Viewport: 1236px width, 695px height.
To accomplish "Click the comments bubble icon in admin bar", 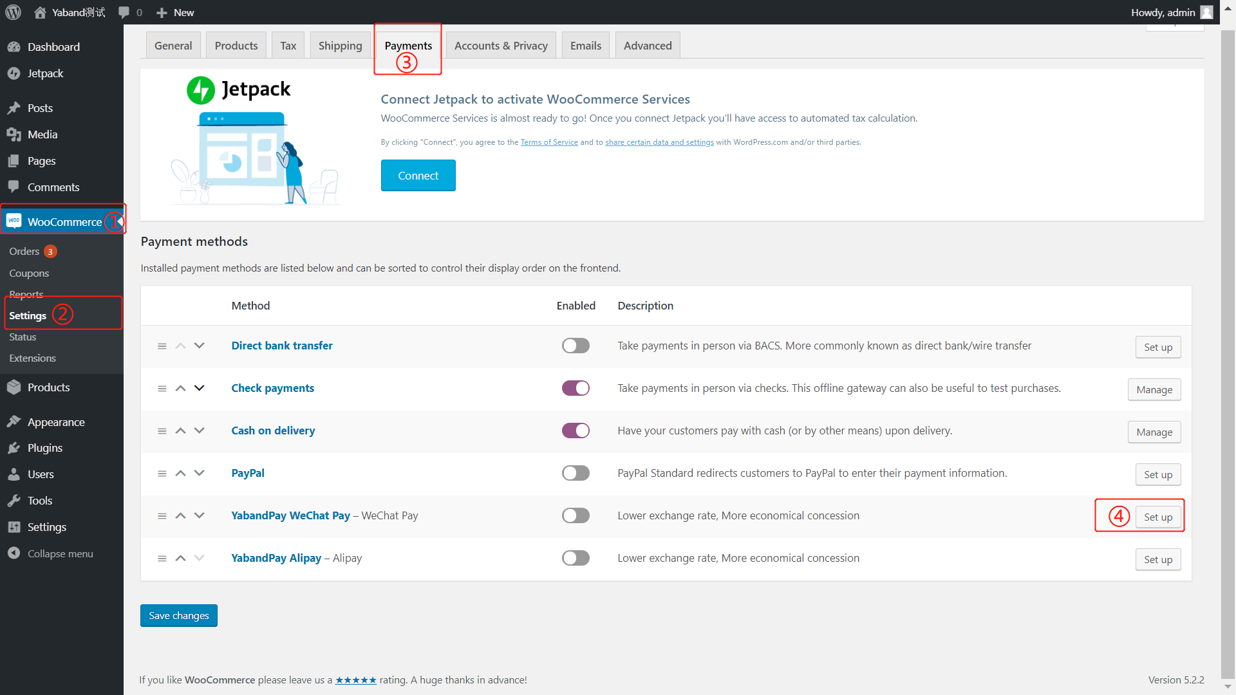I will [x=124, y=12].
